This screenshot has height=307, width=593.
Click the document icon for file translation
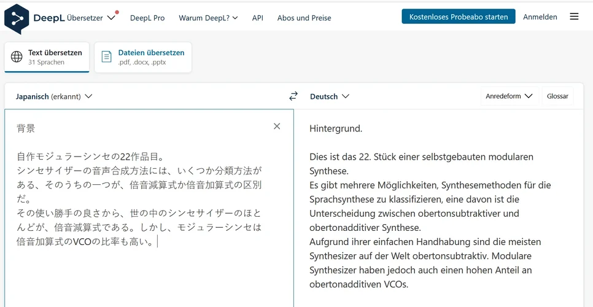click(x=107, y=57)
